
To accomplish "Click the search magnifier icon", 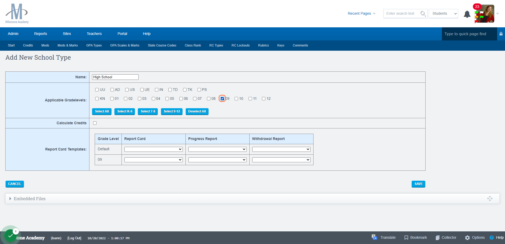I will click(423, 14).
